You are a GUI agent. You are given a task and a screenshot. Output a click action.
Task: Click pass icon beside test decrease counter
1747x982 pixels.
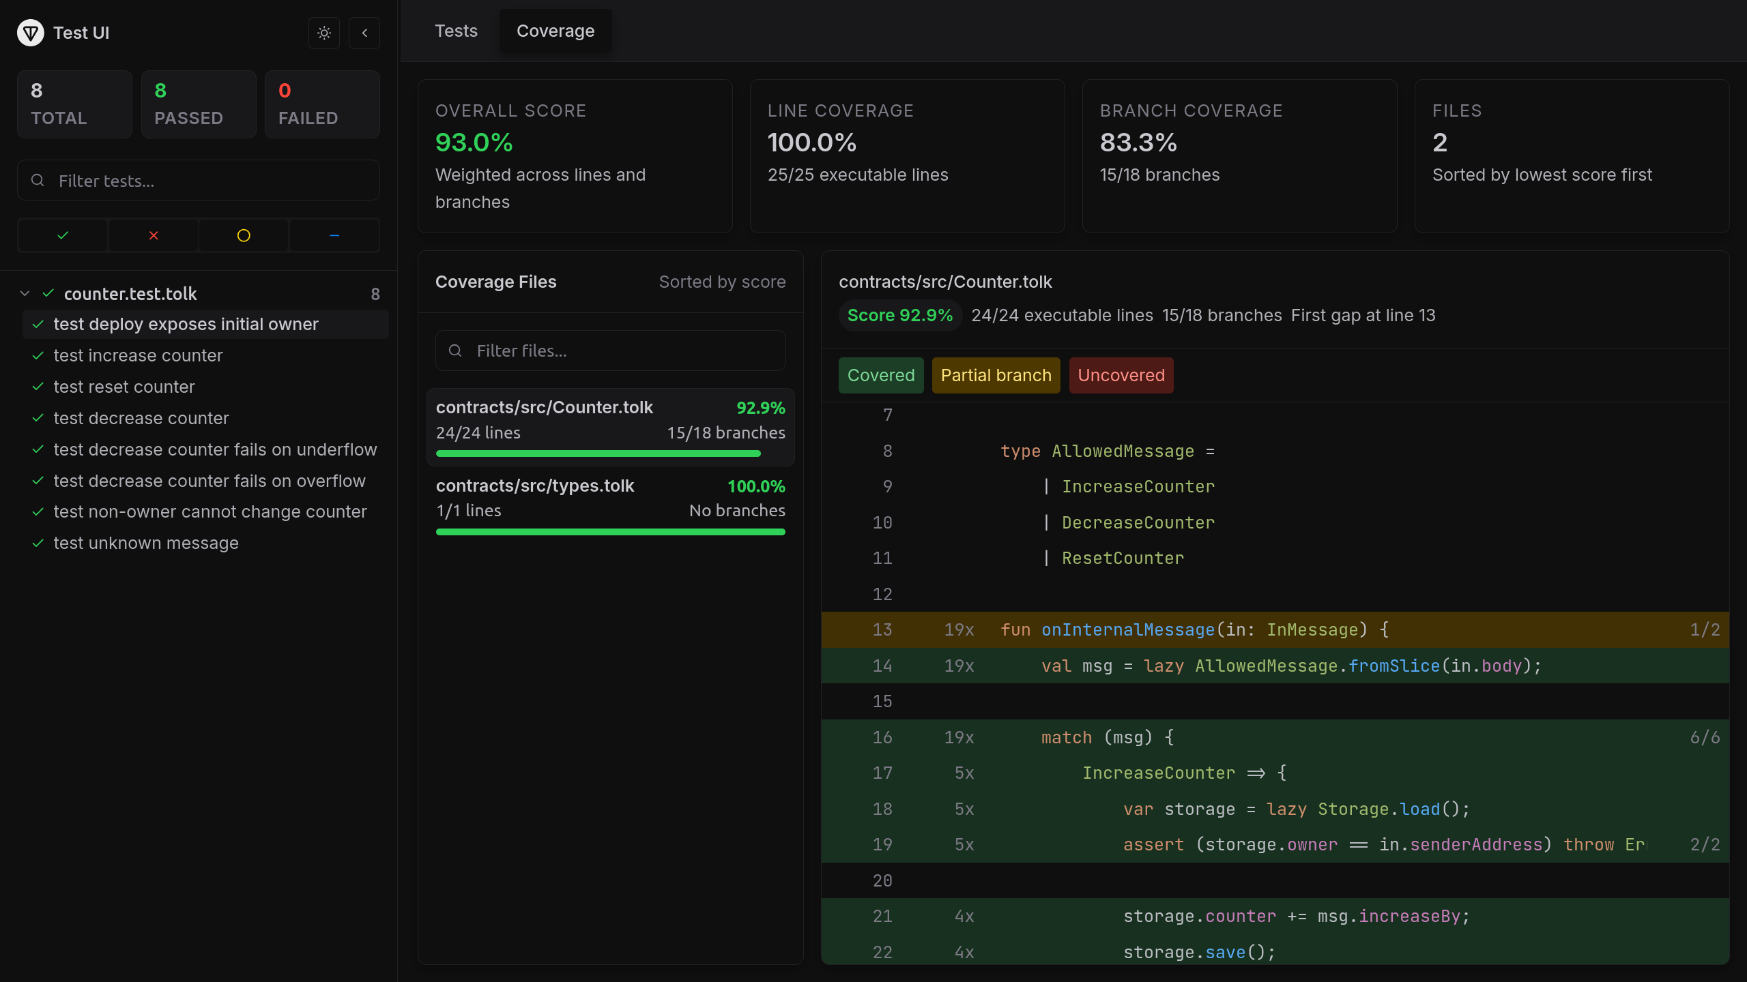tap(39, 419)
